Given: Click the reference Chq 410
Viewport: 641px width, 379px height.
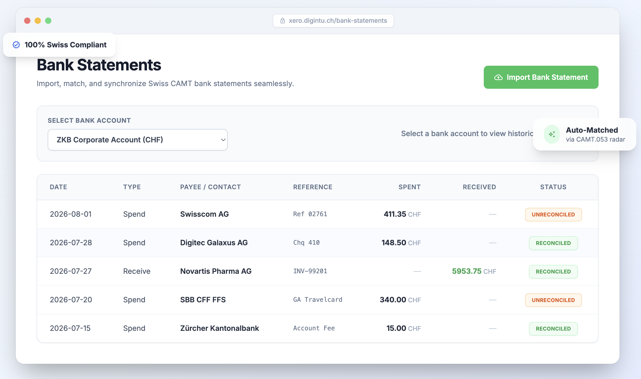Looking at the screenshot, I should click(x=306, y=243).
